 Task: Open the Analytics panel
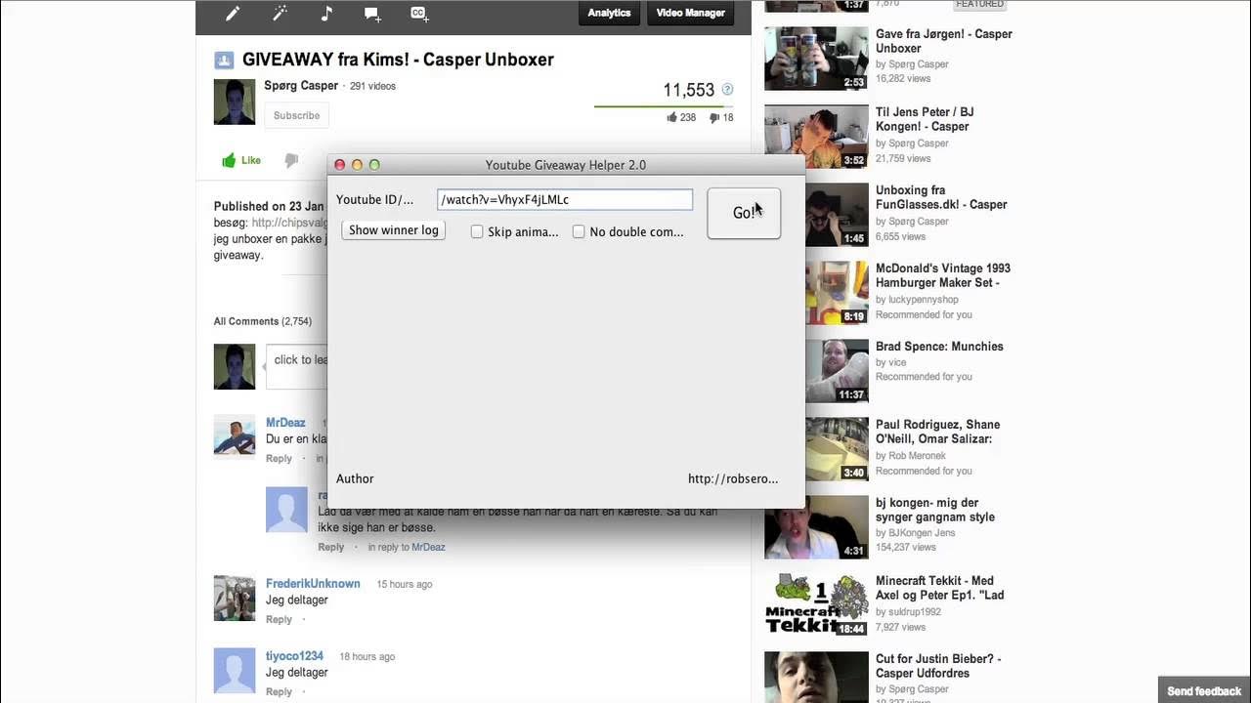click(x=609, y=13)
